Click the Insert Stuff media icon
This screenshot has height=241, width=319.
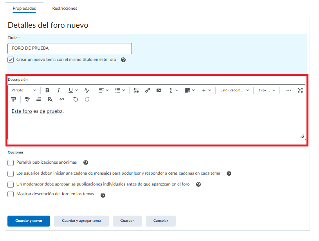click(x=136, y=90)
